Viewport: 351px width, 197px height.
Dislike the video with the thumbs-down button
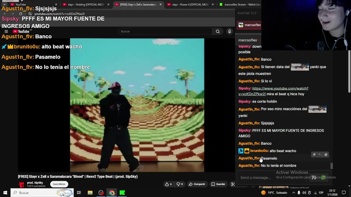(x=180, y=184)
